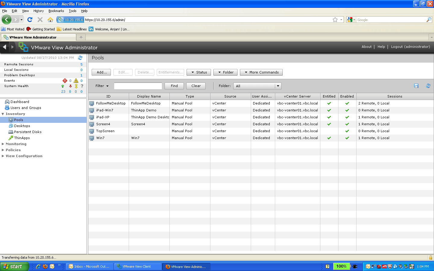
Task: Select Persistent Disks under Inventory
Action: tap(28, 132)
